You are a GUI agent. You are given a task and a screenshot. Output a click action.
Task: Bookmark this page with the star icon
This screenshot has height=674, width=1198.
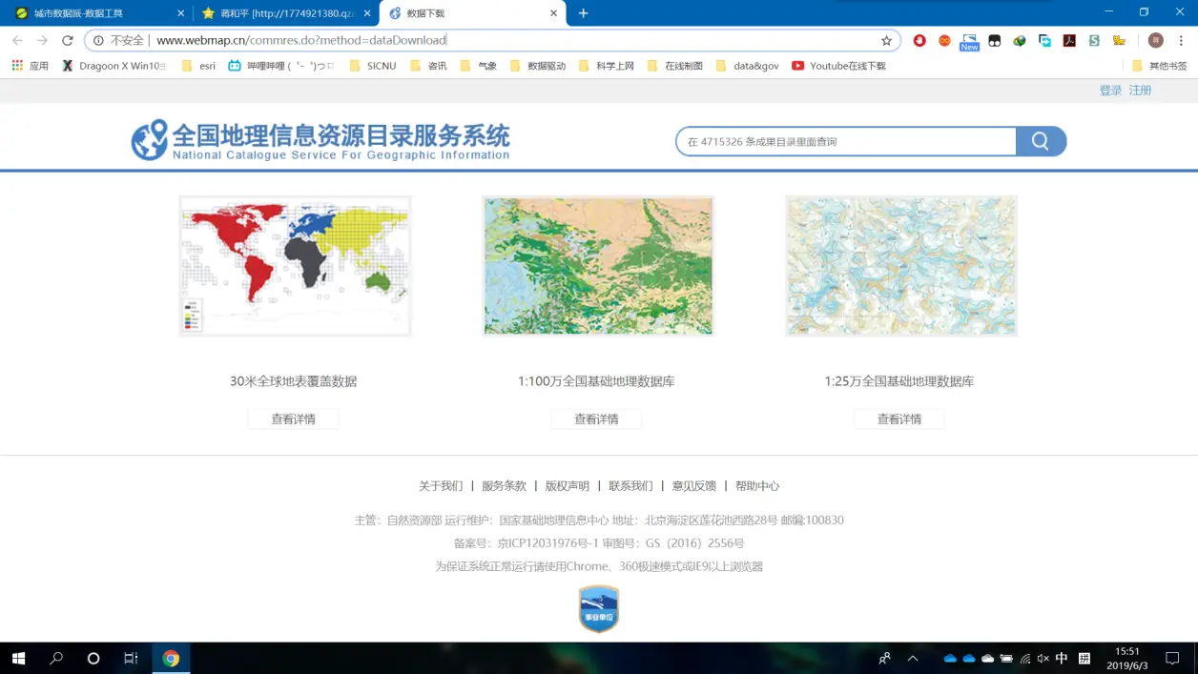click(886, 41)
